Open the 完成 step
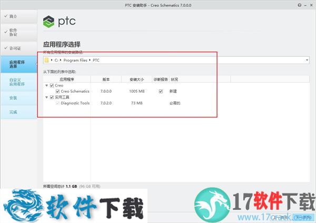Screen dimensions: 316x223 click(x=18, y=112)
